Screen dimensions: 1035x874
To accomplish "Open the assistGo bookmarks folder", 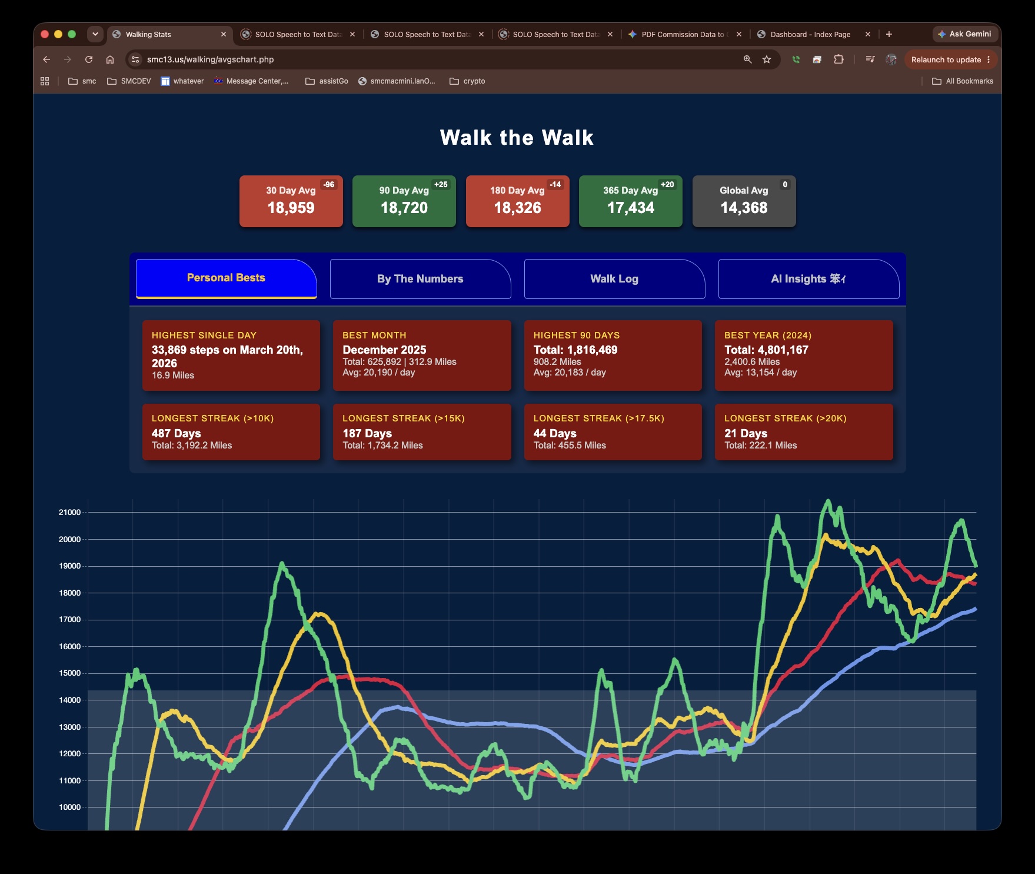I will (x=327, y=81).
